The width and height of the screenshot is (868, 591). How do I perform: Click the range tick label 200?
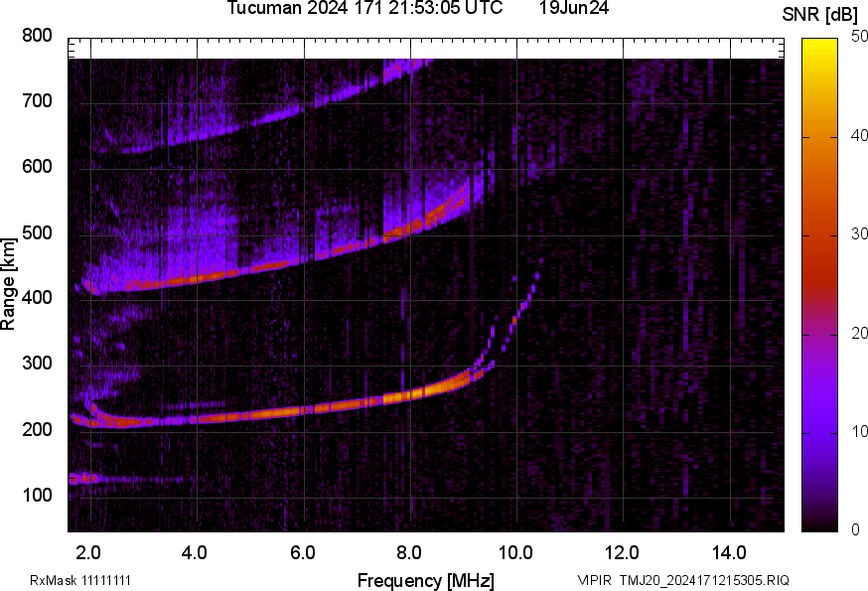[37, 429]
